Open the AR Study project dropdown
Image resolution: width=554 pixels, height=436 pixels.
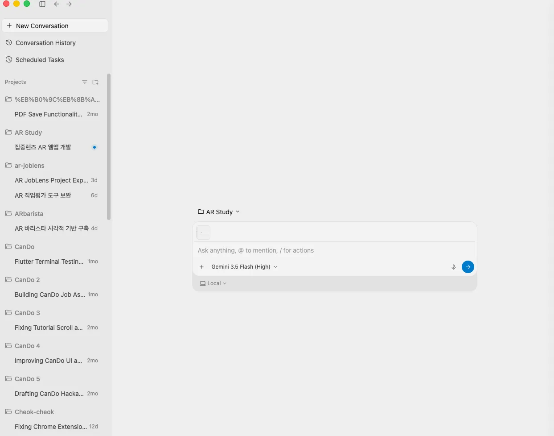tap(219, 212)
